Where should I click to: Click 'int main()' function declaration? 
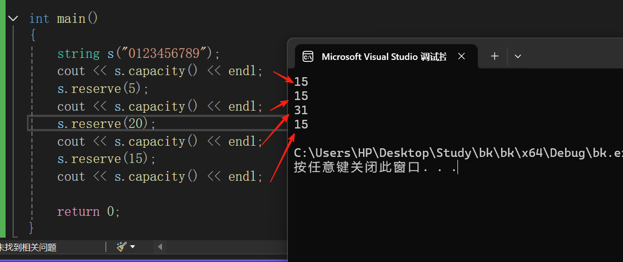point(63,19)
